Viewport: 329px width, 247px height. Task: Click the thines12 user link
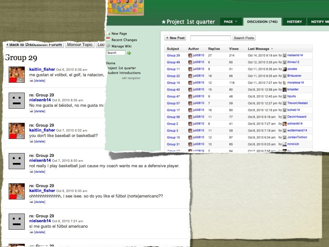293,62
